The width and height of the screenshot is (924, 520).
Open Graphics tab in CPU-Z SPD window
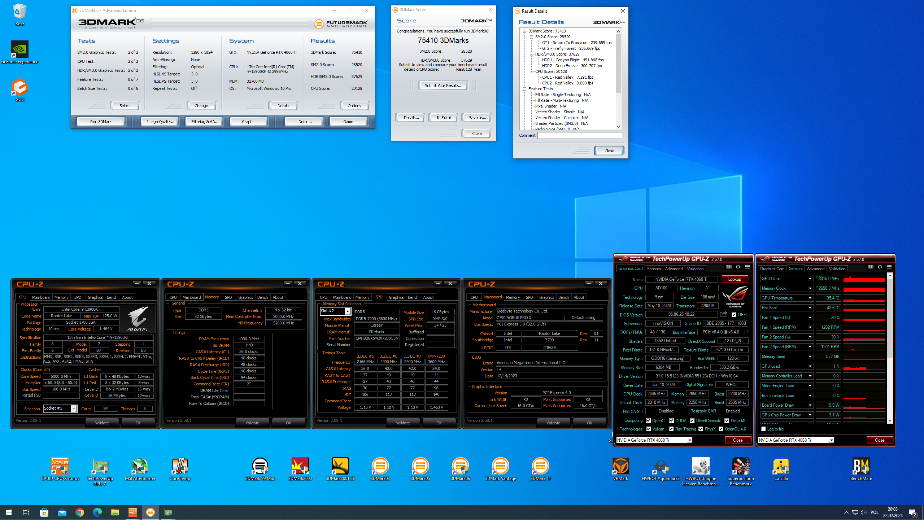[396, 297]
